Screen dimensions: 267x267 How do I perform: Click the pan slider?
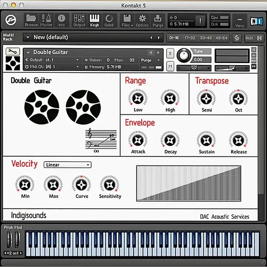(194, 68)
